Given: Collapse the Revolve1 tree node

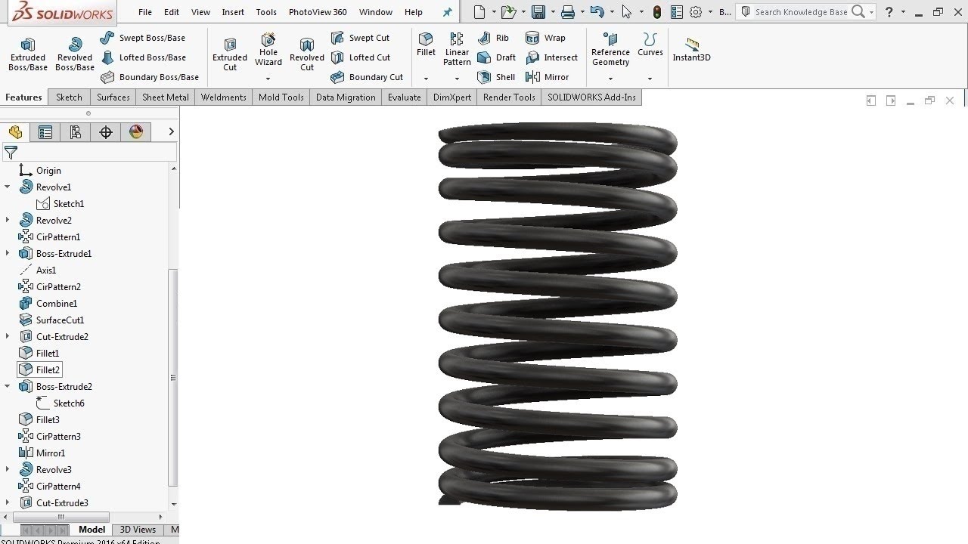Looking at the screenshot, I should coord(8,187).
